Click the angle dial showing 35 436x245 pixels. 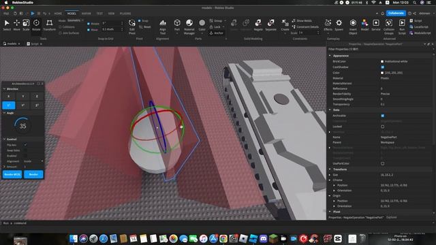pyautogui.click(x=22, y=125)
